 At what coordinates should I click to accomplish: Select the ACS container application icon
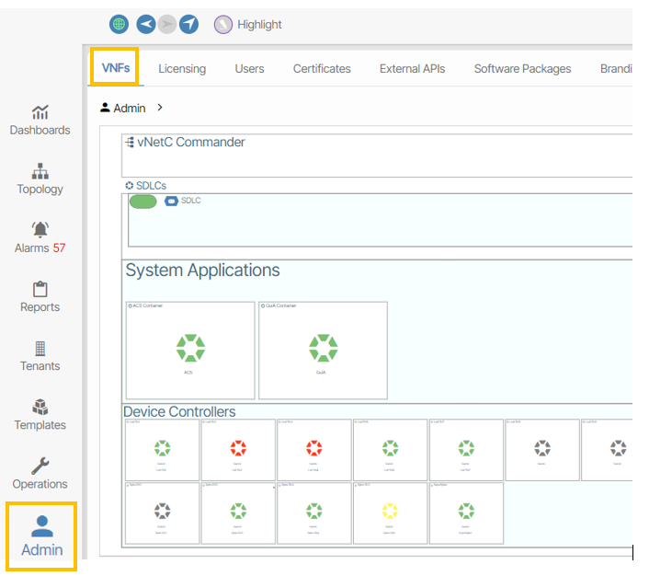tap(190, 349)
